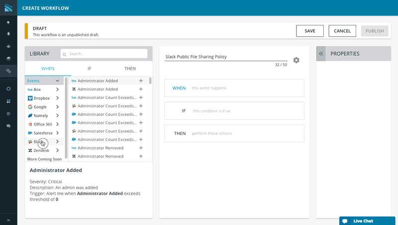Open the circular ring sidebar icon

point(8,89)
